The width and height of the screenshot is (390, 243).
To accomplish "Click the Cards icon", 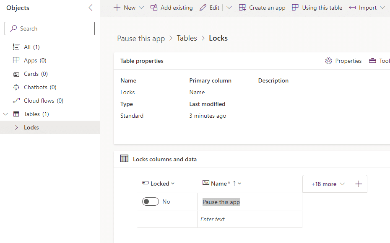I will click(x=16, y=74).
